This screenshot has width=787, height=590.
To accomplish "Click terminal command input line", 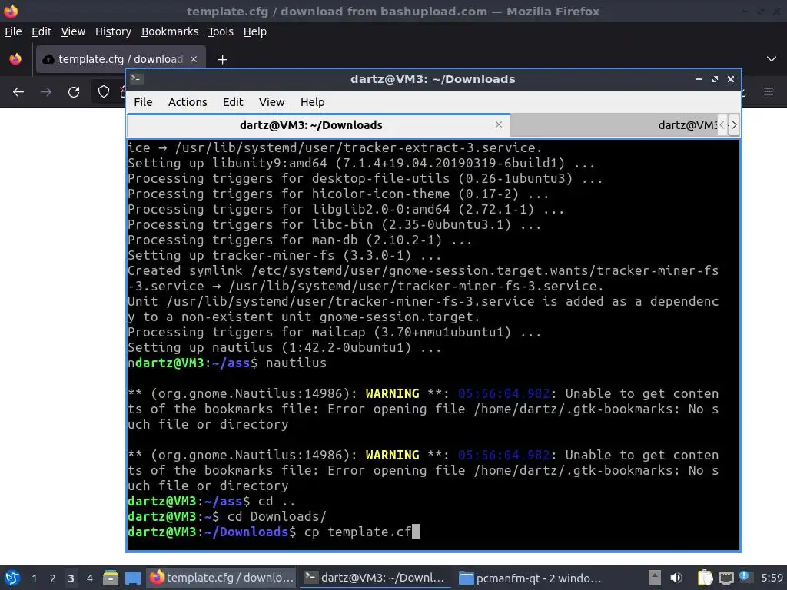I will [274, 532].
